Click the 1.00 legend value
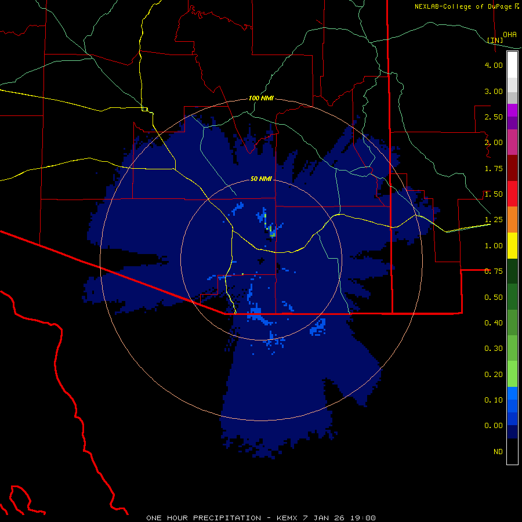The width and height of the screenshot is (522, 522). (x=494, y=246)
